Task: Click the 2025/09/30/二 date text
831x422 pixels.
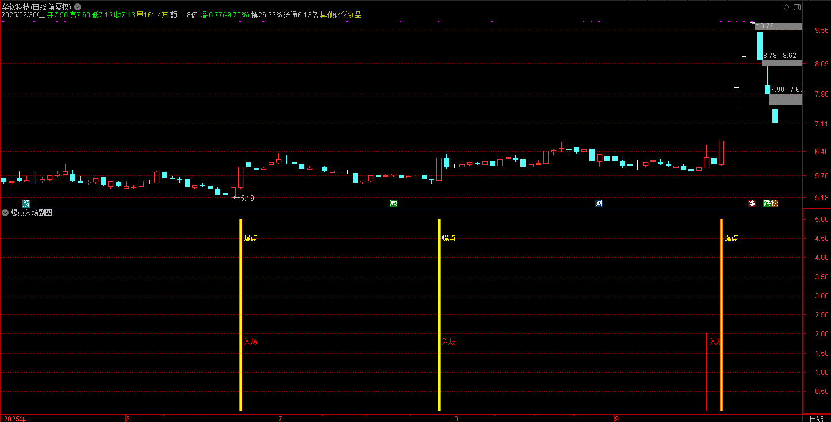Action: (x=23, y=15)
